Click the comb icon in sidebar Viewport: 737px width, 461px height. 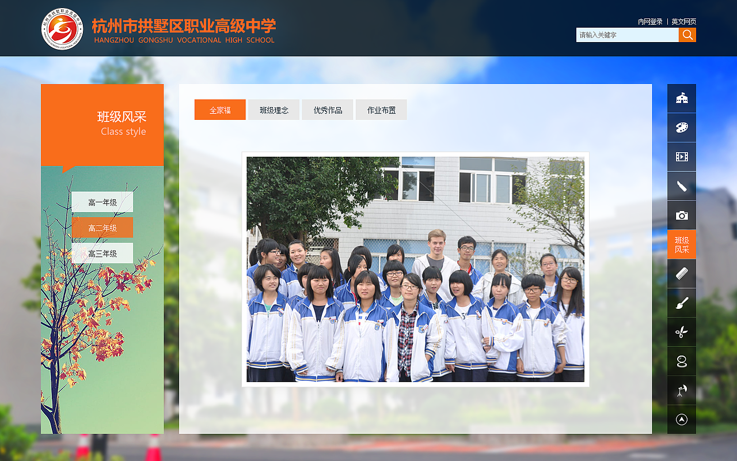682,274
